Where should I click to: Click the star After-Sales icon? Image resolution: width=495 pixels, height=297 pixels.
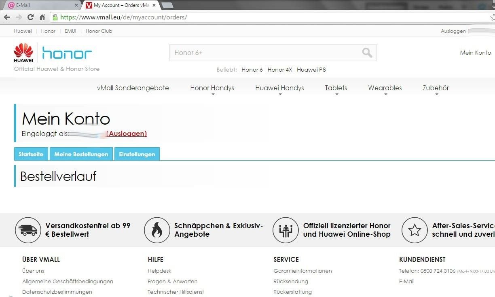(x=415, y=230)
